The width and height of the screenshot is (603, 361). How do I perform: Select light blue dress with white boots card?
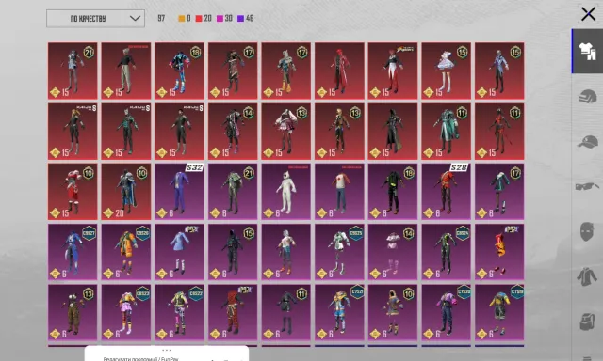(179, 252)
